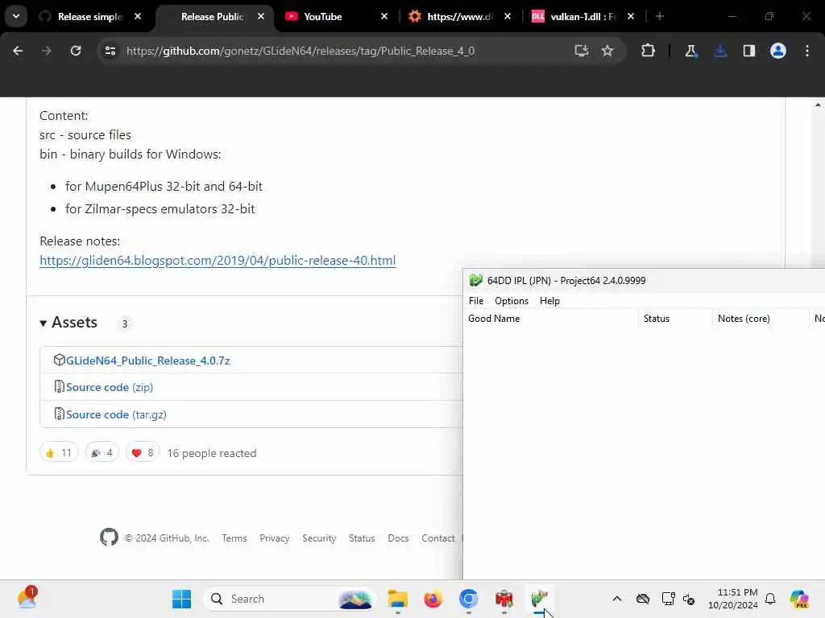Viewport: 825px width, 618px height.
Task: Open the Chrome Labs flask icon
Action: coord(690,51)
